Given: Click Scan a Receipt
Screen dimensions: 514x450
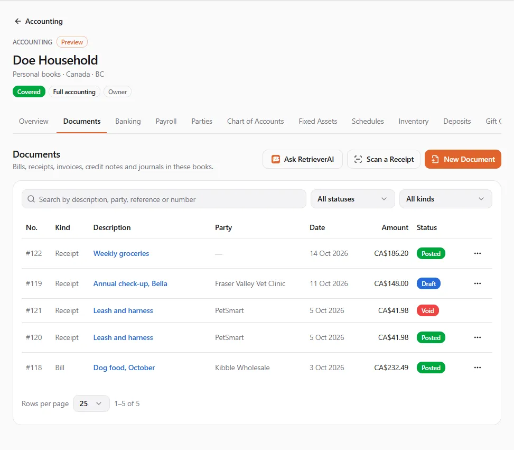Looking at the screenshot, I should [x=384, y=160].
